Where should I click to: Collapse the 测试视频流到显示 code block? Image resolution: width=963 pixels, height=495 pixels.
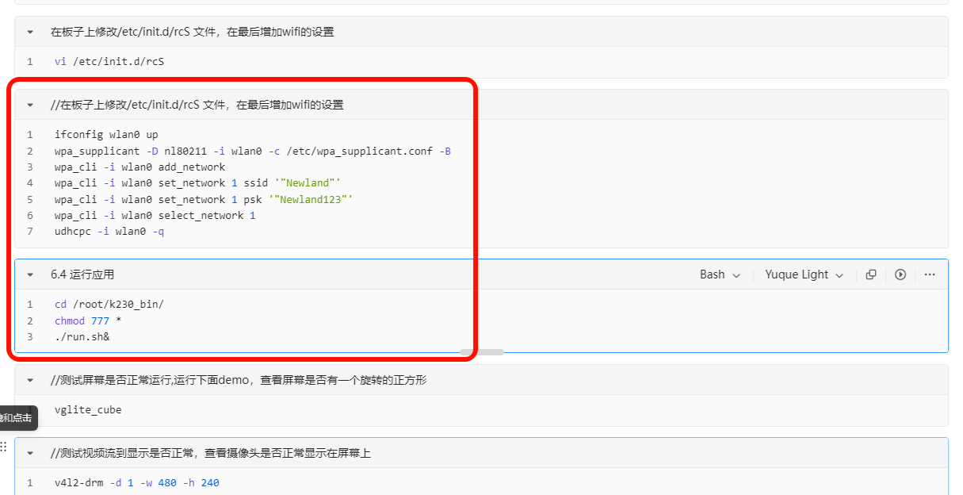tap(31, 454)
